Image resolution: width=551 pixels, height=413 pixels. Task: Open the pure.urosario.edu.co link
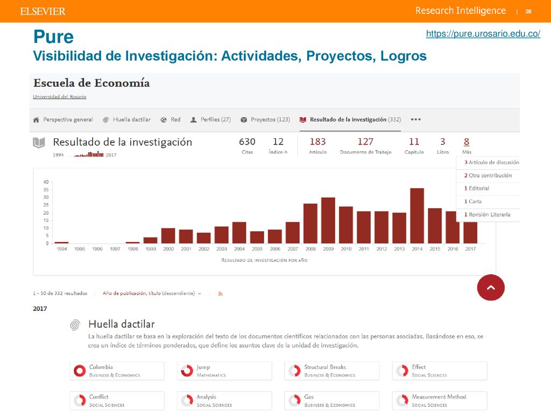click(x=483, y=34)
